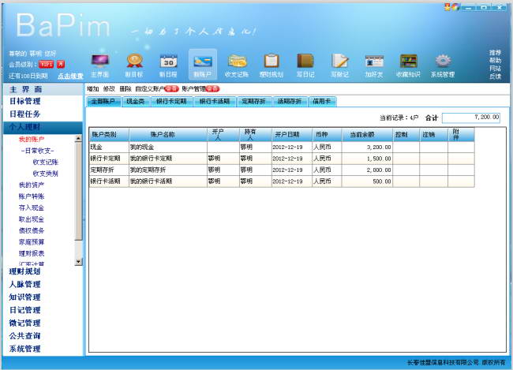Select the 我的现金 account row

pyautogui.click(x=282, y=148)
